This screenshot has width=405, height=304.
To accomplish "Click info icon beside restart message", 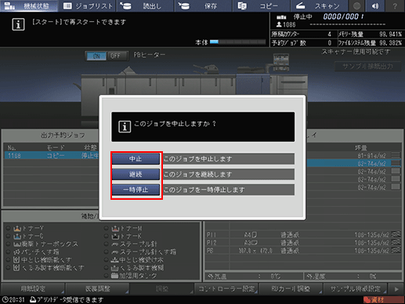I will (18, 24).
